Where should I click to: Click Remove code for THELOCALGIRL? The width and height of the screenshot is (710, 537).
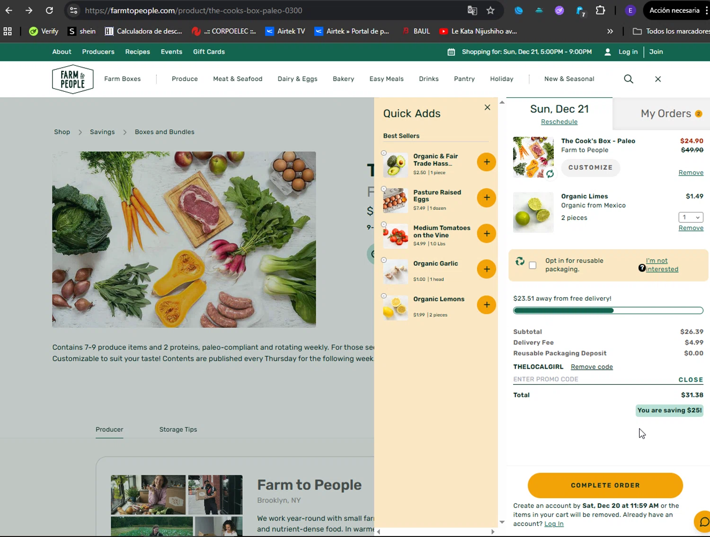592,367
